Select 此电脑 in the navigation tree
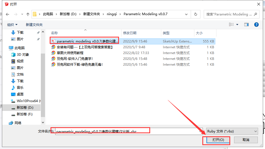Image resolution: width=265 pixels, height=149 pixels. [x=19, y=48]
